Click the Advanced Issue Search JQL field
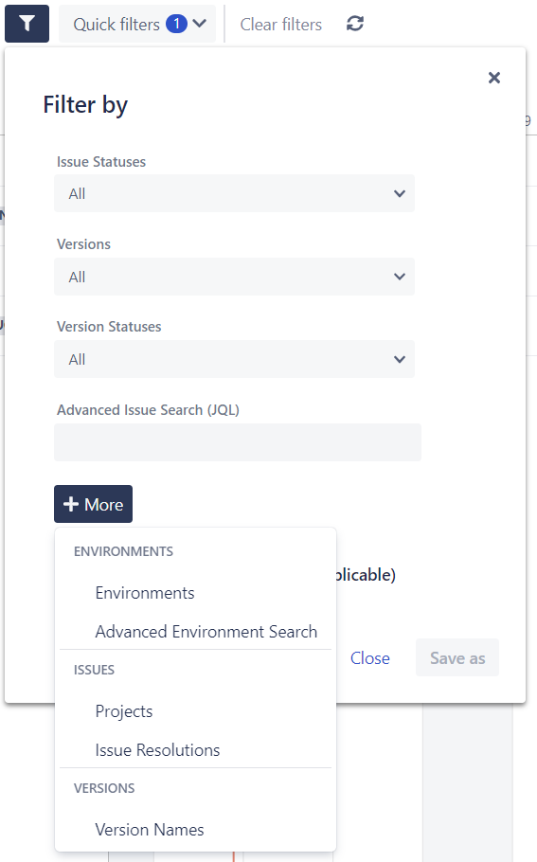The width and height of the screenshot is (537, 862). point(238,442)
